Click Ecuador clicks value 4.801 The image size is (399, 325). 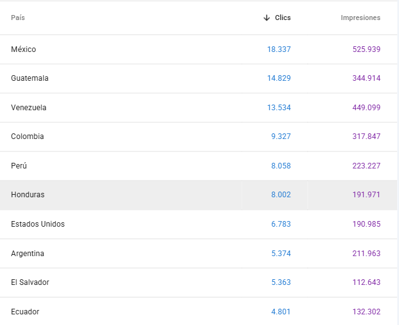pyautogui.click(x=281, y=312)
